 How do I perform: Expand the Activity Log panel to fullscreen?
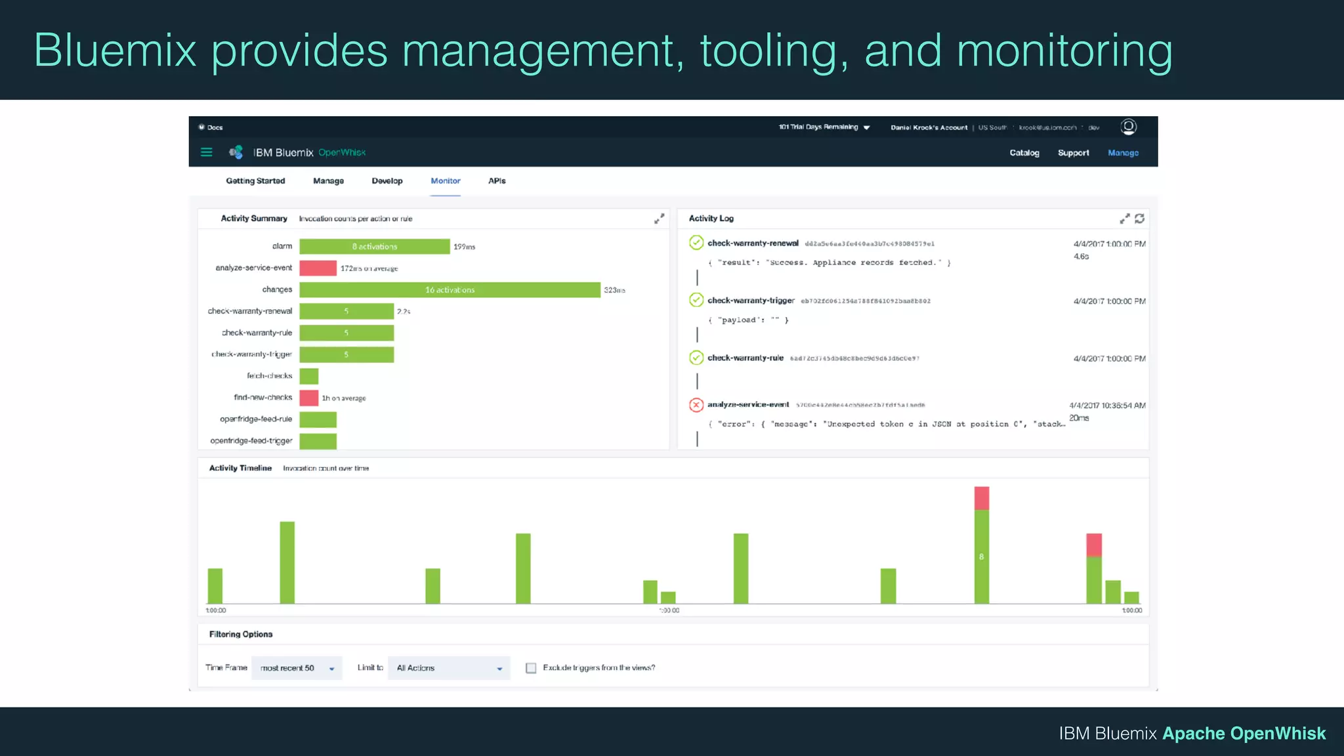coord(1124,219)
